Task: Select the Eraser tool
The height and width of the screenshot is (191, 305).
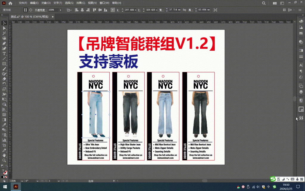Action: 4,79
